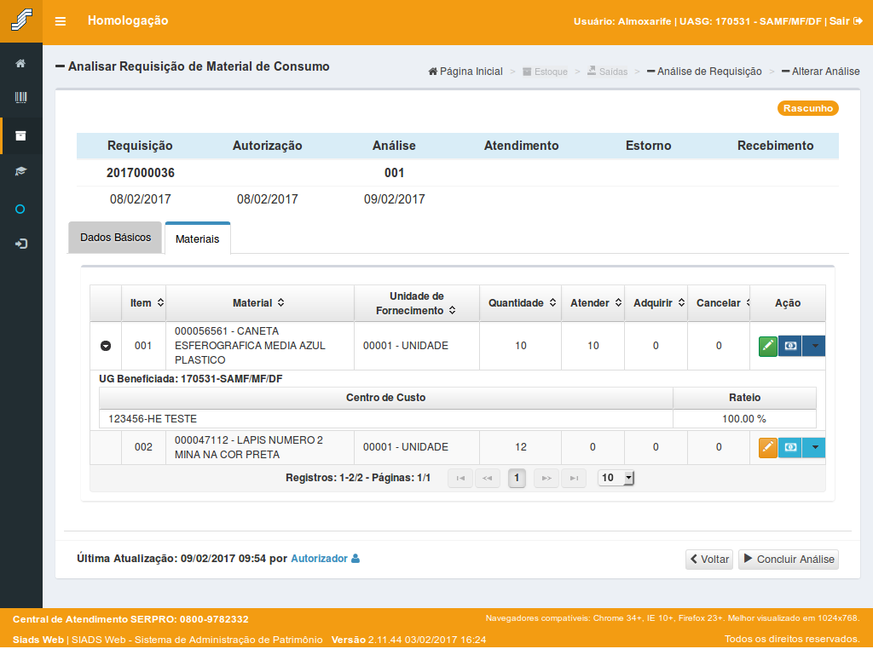This screenshot has width=873, height=649.
Task: Click the Rascunho status badge
Action: click(x=808, y=108)
